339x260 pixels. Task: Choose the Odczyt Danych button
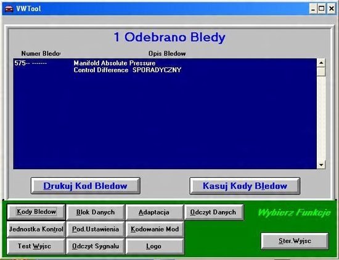[x=213, y=212]
